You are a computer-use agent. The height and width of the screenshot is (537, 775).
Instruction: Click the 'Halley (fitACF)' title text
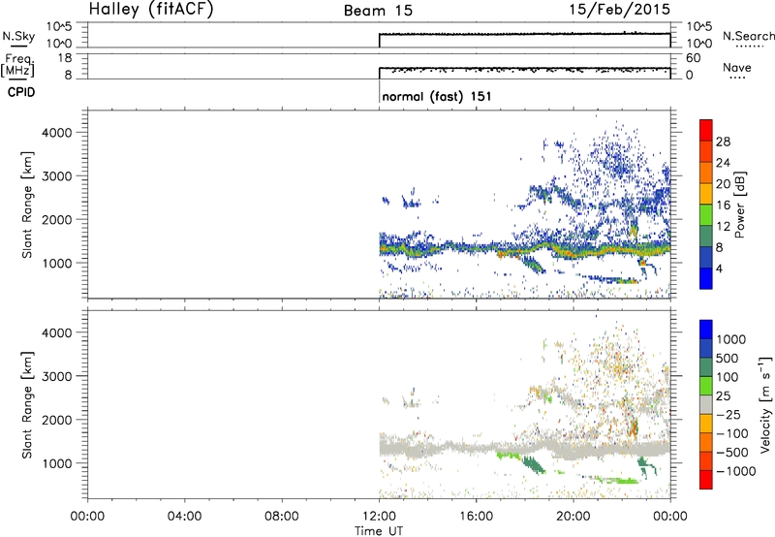[x=151, y=9]
